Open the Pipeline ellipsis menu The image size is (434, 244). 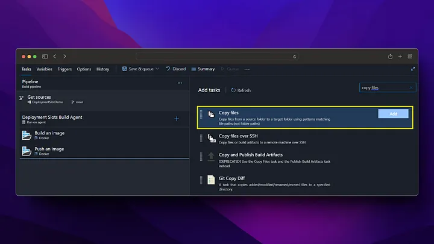tap(180, 83)
